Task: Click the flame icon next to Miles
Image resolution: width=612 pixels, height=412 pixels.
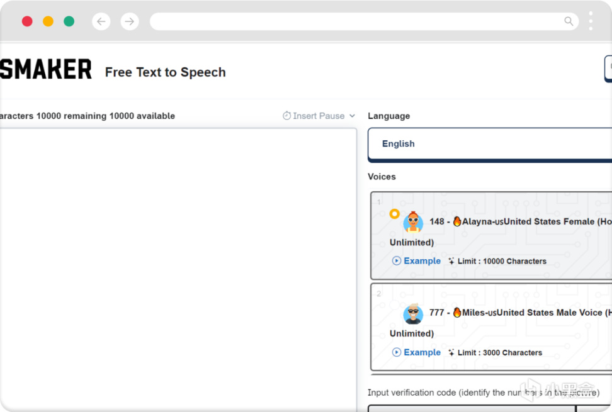Action: click(x=457, y=312)
